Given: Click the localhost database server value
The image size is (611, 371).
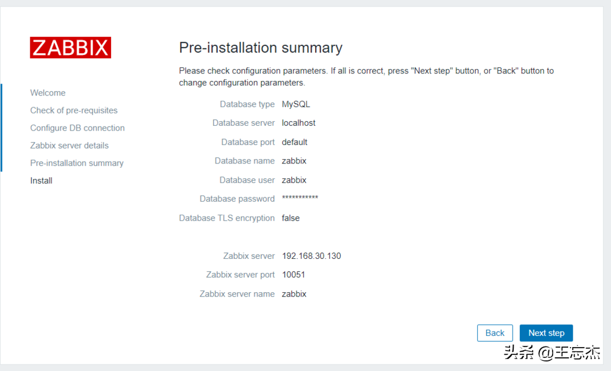Looking at the screenshot, I should click(x=298, y=123).
